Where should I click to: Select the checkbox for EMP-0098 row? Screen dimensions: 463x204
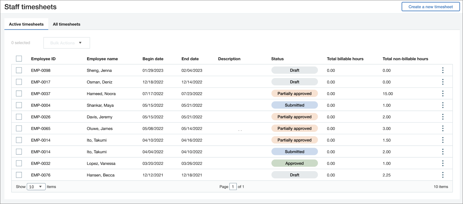(x=19, y=70)
